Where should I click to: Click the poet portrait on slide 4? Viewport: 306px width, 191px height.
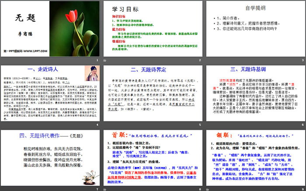(x=92, y=73)
